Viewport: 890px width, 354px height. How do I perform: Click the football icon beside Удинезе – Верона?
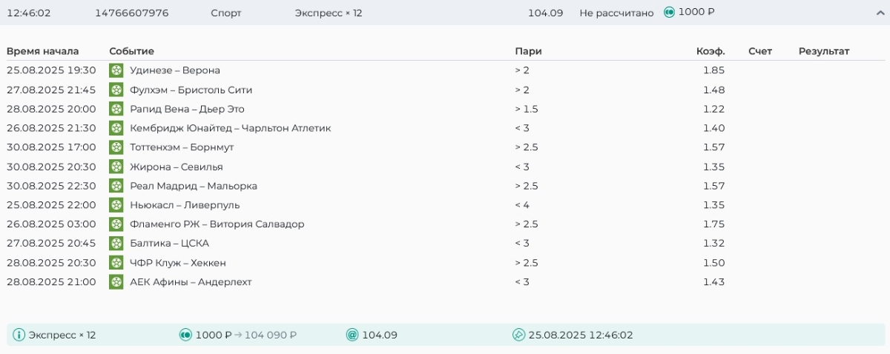pos(116,70)
